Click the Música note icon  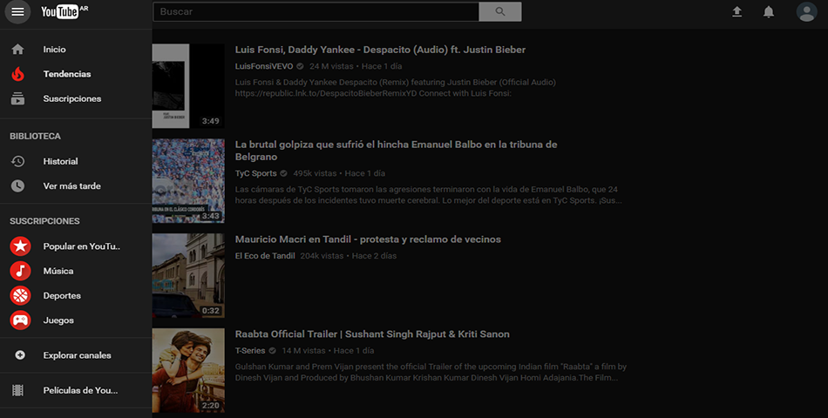tap(20, 271)
